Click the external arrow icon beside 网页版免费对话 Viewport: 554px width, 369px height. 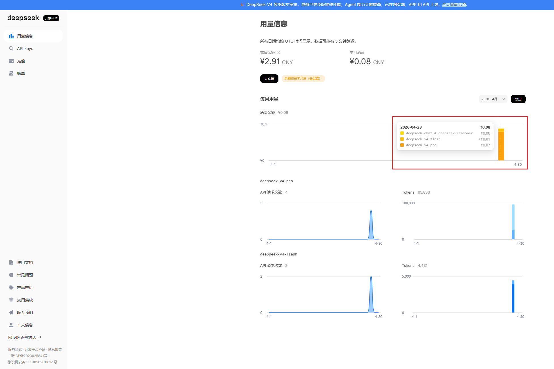(x=39, y=337)
